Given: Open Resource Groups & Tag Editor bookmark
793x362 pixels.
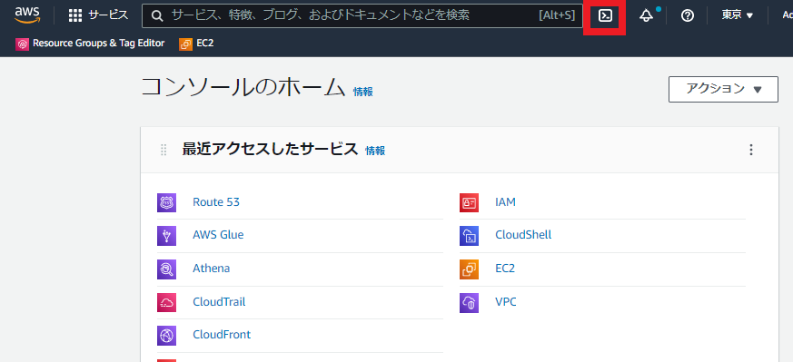Looking at the screenshot, I should pyautogui.click(x=99, y=44).
